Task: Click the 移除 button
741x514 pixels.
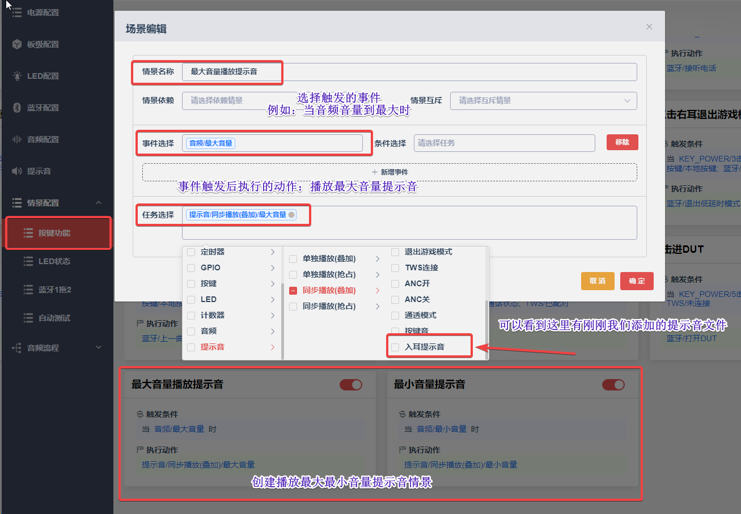Action: click(623, 142)
